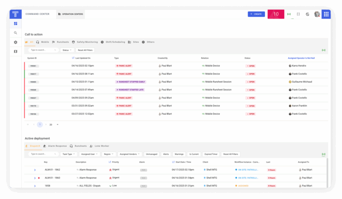Switch to the Mobile tab
Screen dimensions: 342x199
(43, 42)
